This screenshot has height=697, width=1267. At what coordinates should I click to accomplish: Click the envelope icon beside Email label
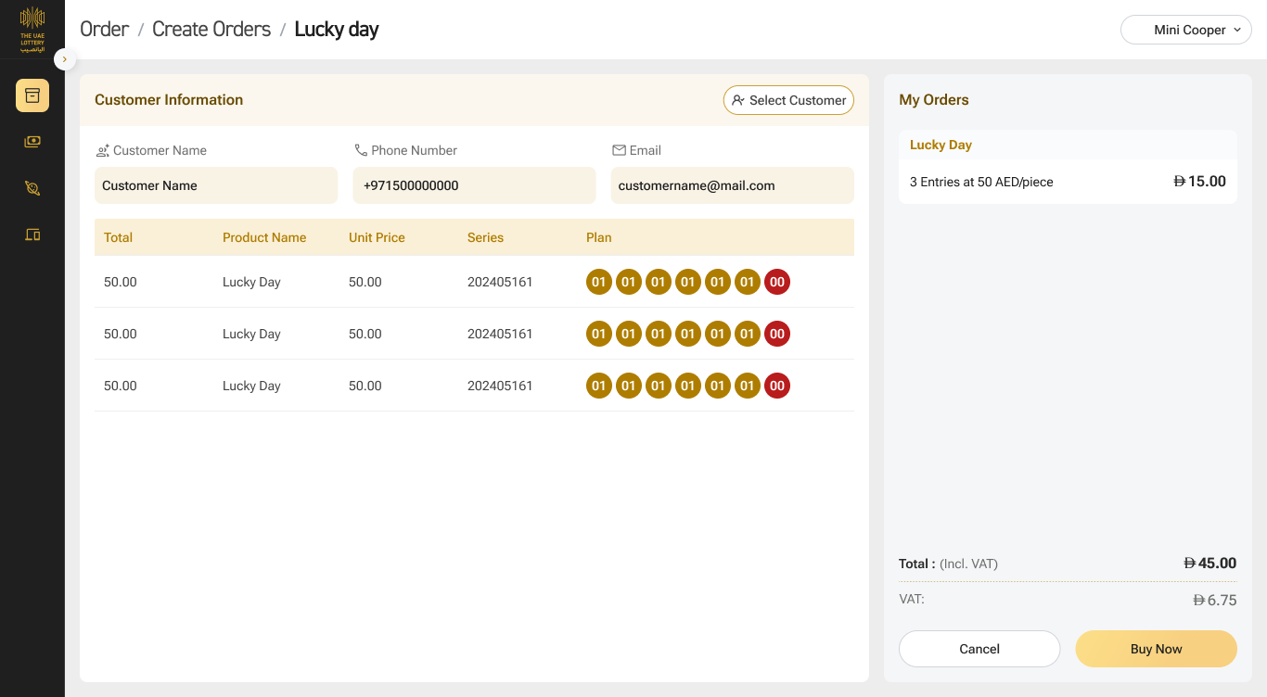point(619,150)
